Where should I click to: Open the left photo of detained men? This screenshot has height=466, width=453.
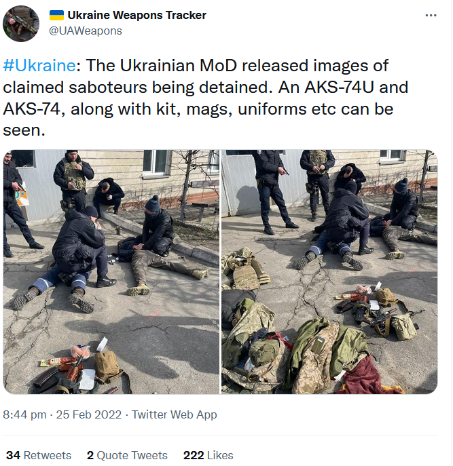[x=111, y=272]
